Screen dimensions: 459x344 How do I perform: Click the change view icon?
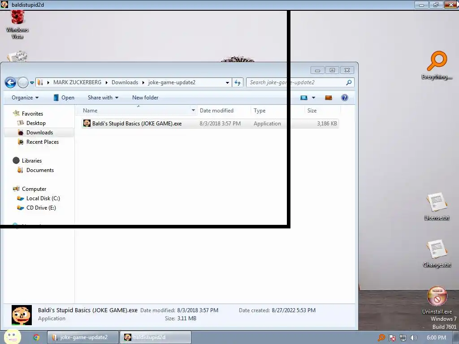click(x=304, y=98)
